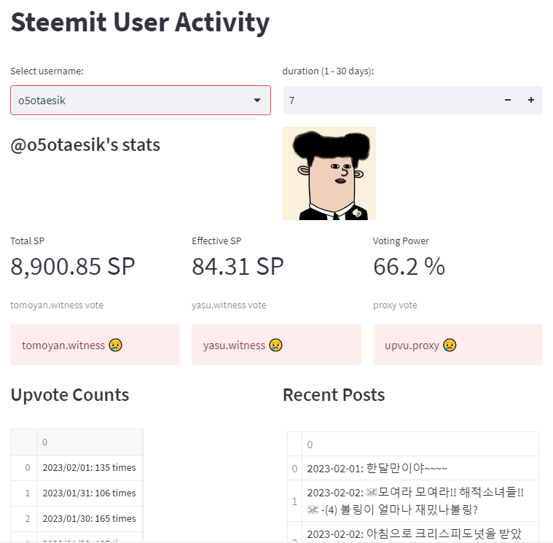Click the o5otaesik profile avatar image
The image size is (553, 543).
coord(329,173)
